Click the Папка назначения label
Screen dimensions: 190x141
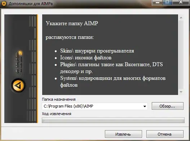[59, 99]
